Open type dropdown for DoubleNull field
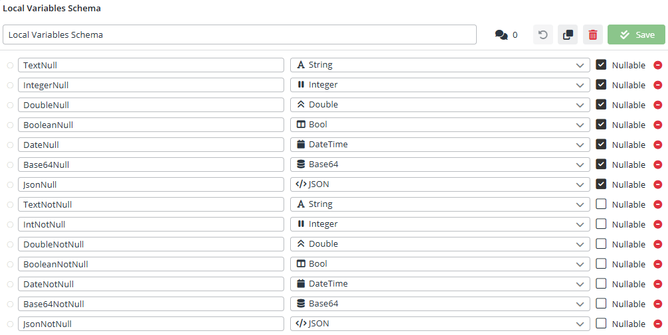The height and width of the screenshot is (335, 668). 440,105
